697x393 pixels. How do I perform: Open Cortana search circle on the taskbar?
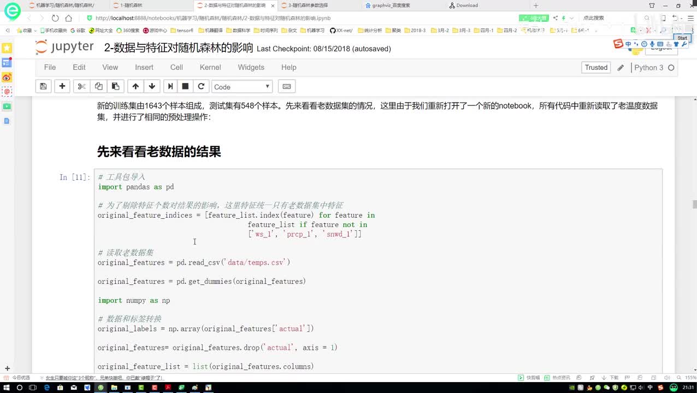coord(20,388)
